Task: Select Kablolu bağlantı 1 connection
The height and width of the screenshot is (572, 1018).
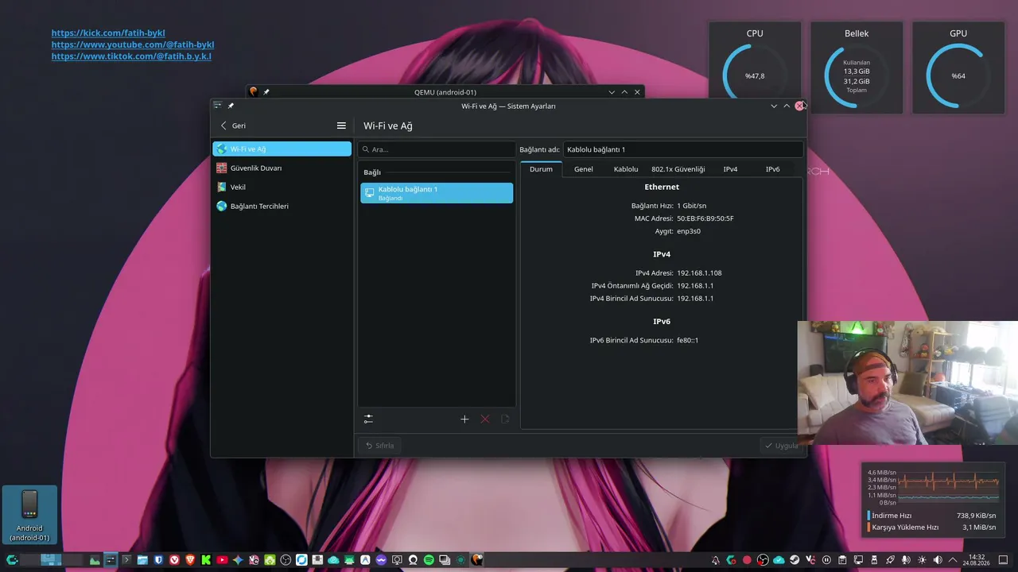Action: coord(437,193)
